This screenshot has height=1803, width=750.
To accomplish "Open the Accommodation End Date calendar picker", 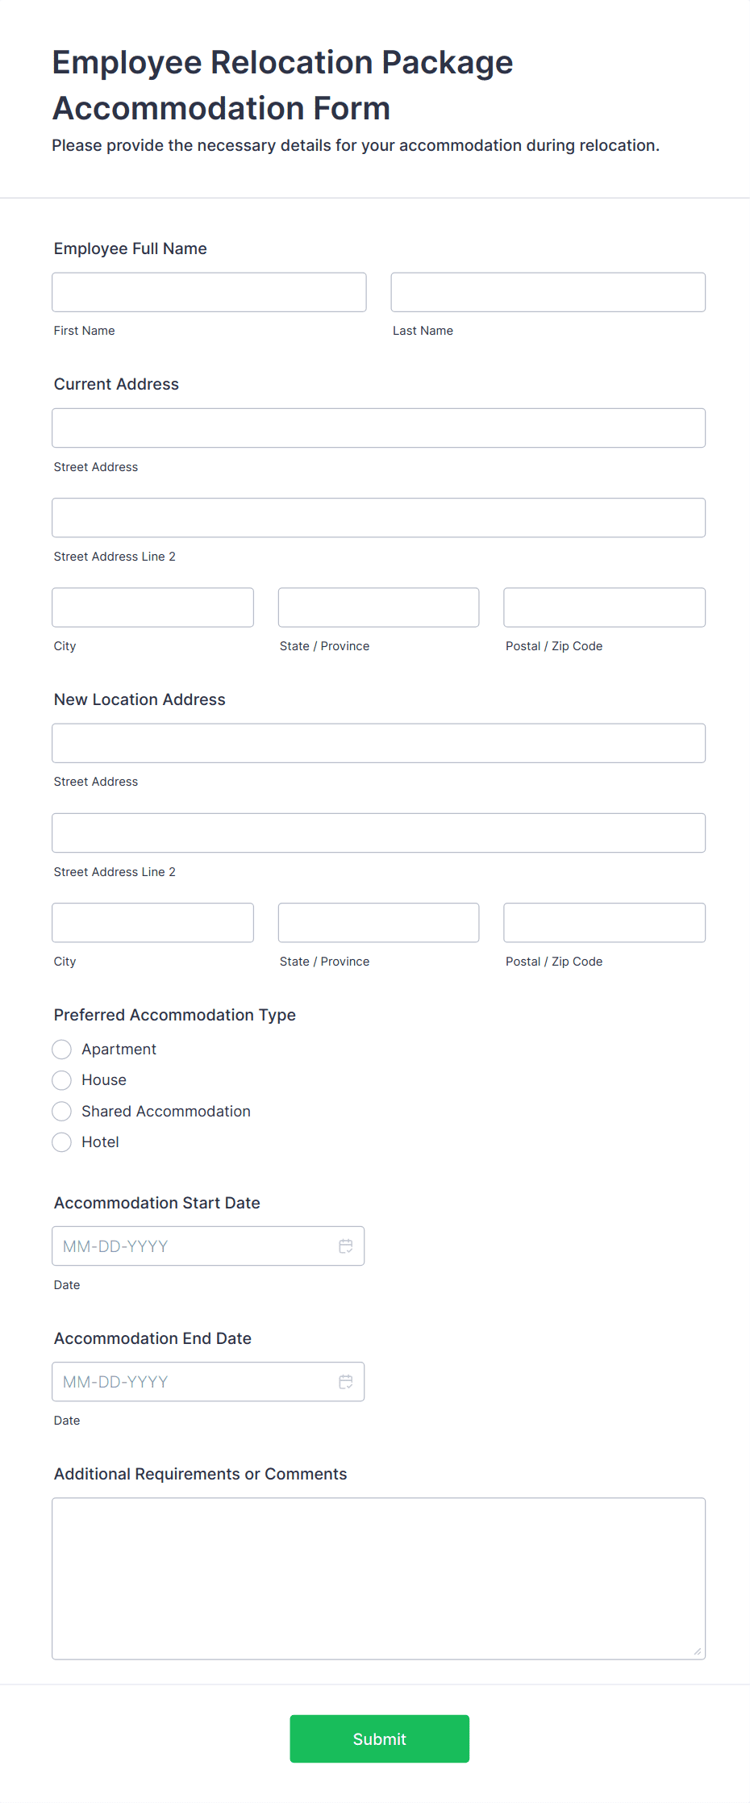I will [346, 1381].
